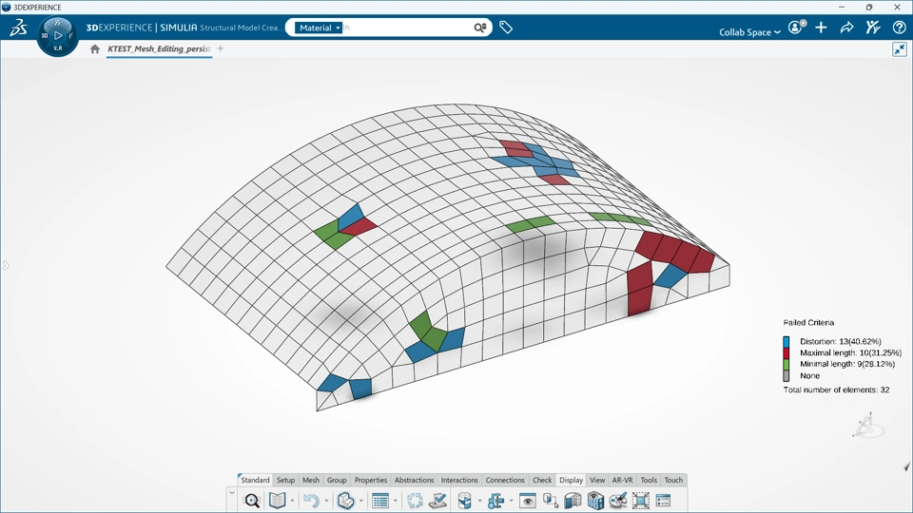Click the 3DS logo icon
The width and height of the screenshot is (913, 513).
click(x=19, y=28)
